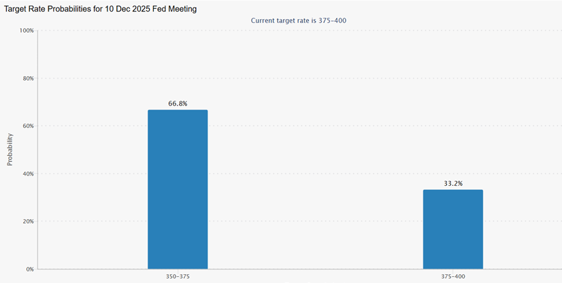Click the dotted 20% gridline between the bars
This screenshot has width=562, height=283.
coord(313,221)
